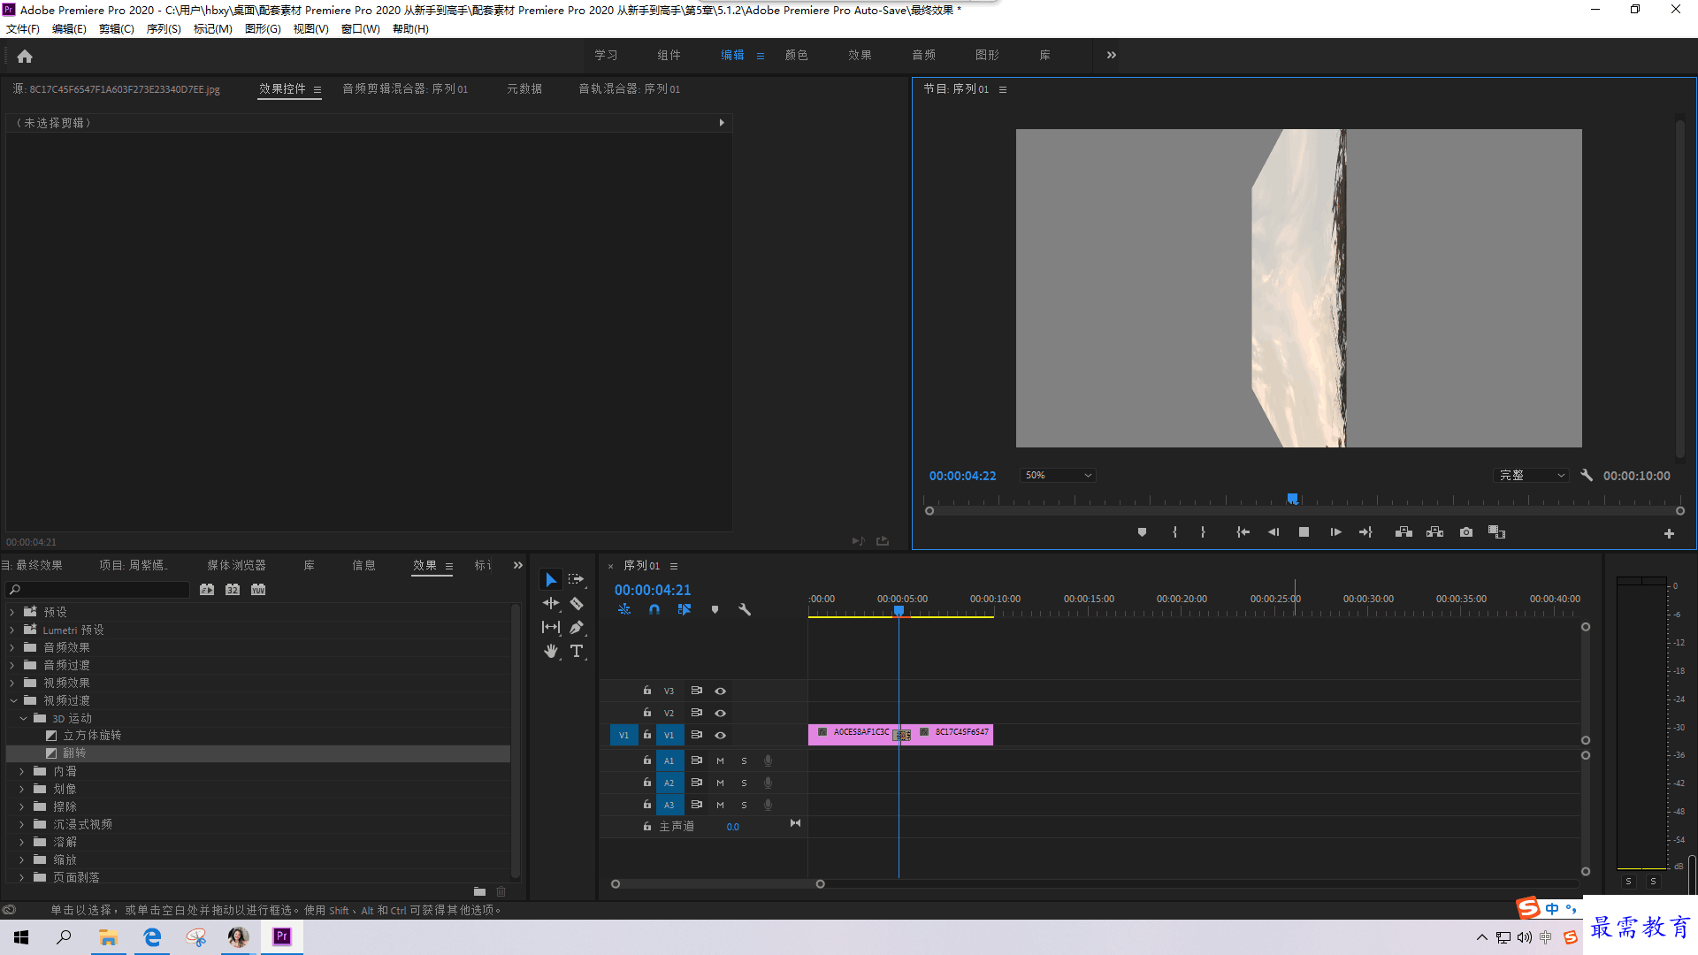Open the 媒体浏览器 tab
The image size is (1698, 955).
236,565
